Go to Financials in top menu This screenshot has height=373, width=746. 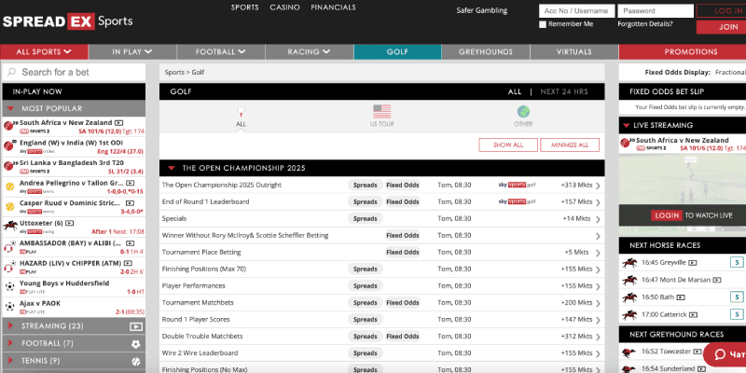[x=333, y=7]
